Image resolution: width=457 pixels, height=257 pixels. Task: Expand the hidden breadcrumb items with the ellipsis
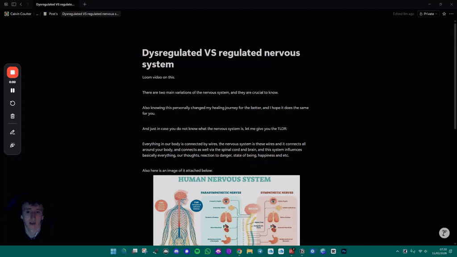coord(37,13)
